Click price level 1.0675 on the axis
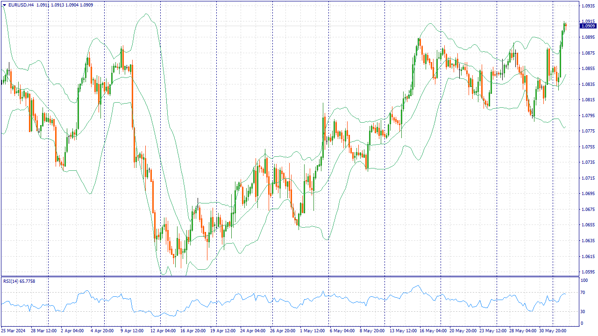598x336 pixels. pyautogui.click(x=588, y=210)
